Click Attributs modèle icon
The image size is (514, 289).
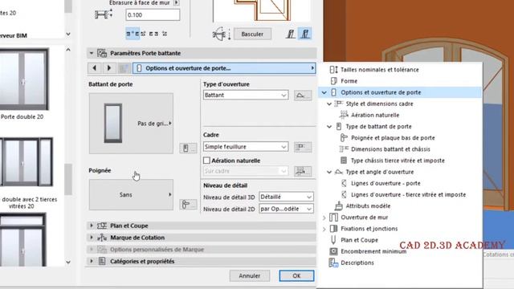coord(339,206)
